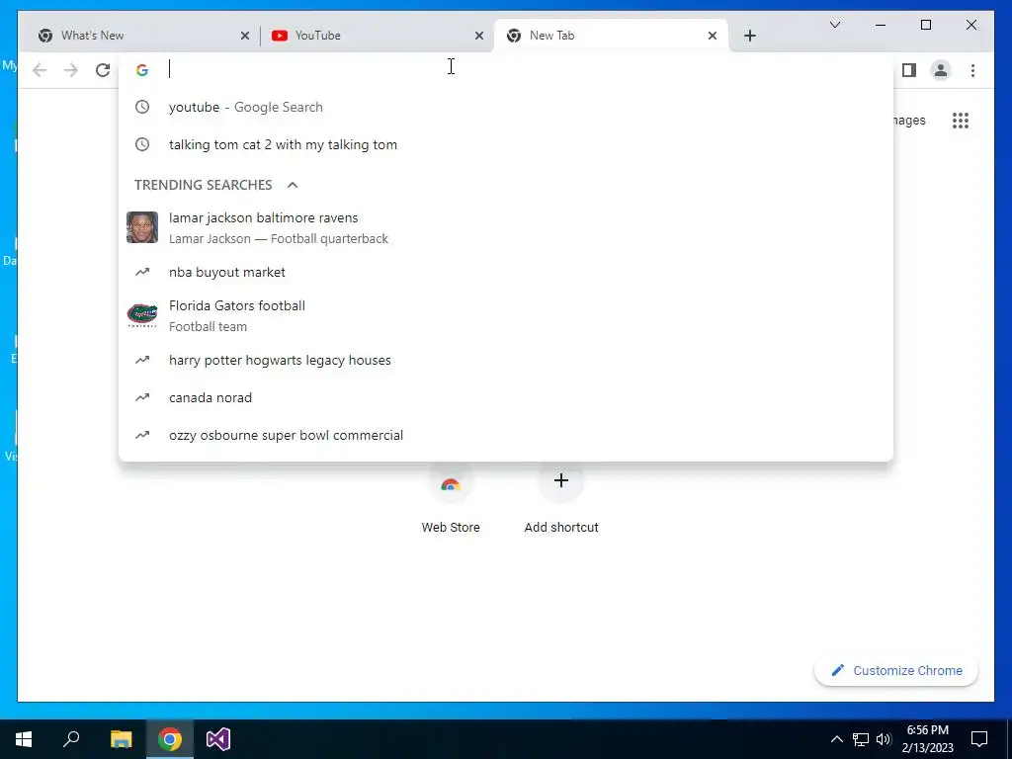Close the YouTube tab

pyautogui.click(x=479, y=37)
